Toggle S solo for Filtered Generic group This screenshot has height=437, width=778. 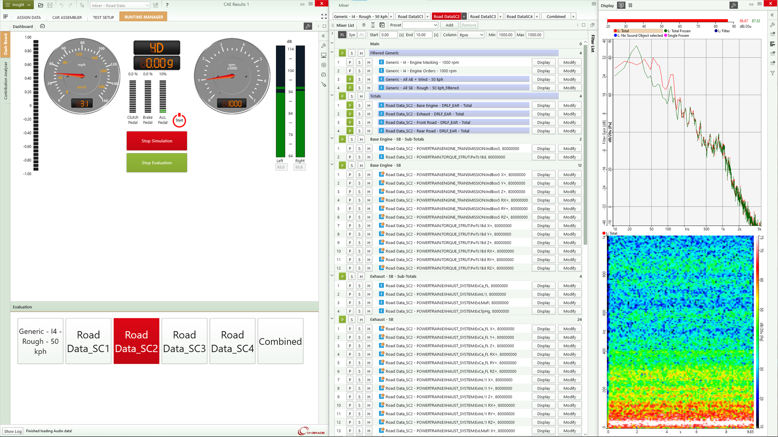pos(352,53)
